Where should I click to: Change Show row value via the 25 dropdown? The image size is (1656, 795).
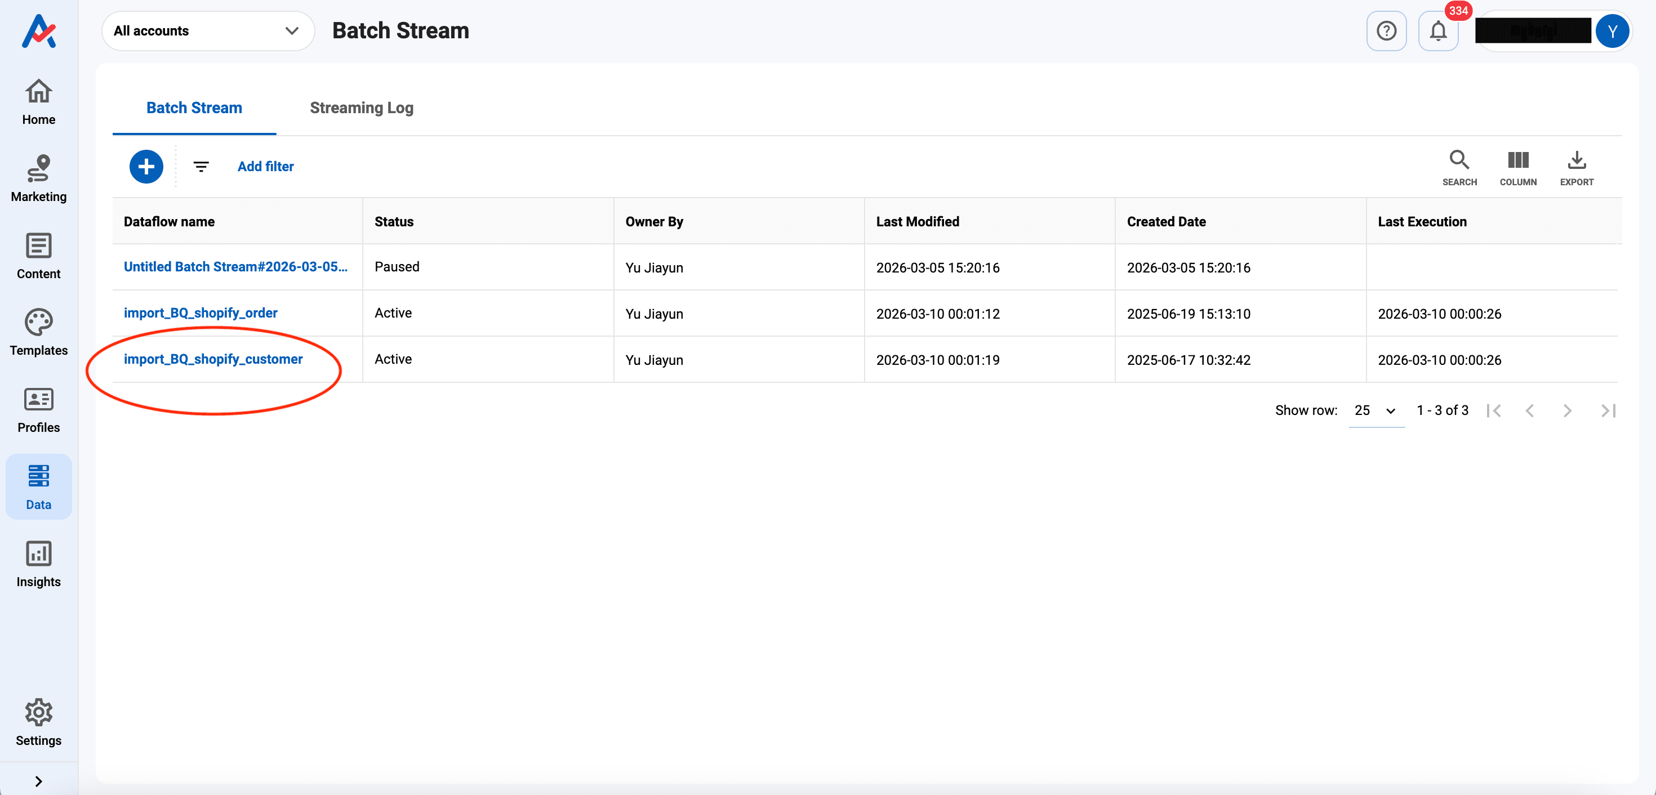tap(1374, 410)
